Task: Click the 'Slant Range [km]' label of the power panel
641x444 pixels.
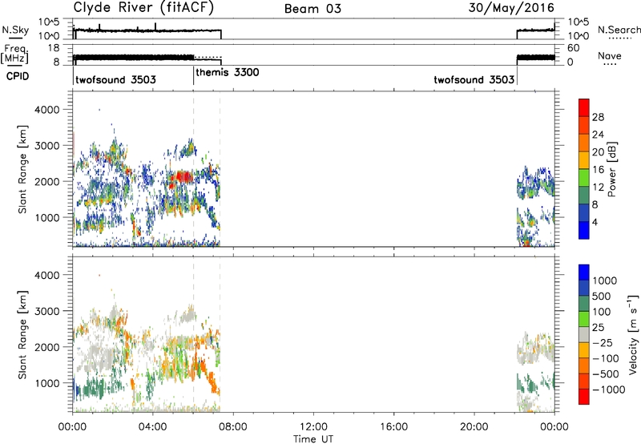Action: point(22,169)
